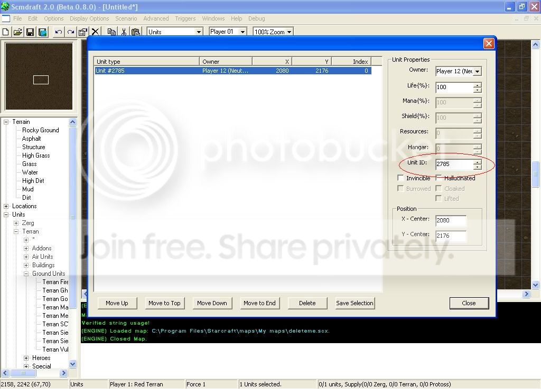The height and width of the screenshot is (389, 541).
Task: Toggle the Burrowed checkbox
Action: tap(400, 189)
